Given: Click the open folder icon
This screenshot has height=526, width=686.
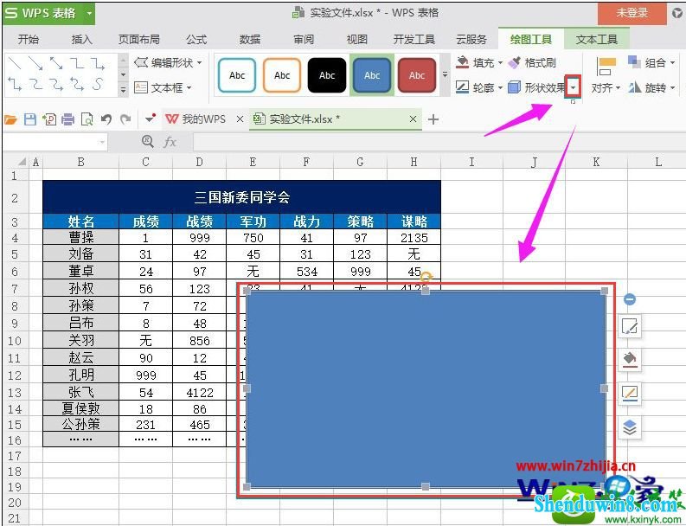Looking at the screenshot, I should tap(10, 119).
